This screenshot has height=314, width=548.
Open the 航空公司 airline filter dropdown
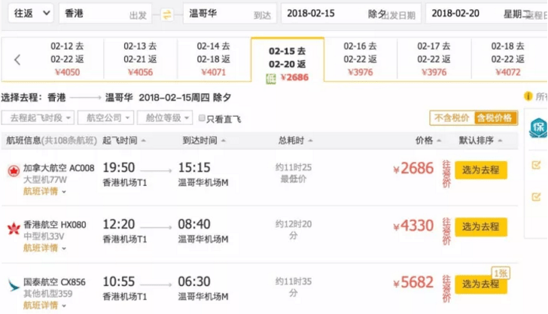pos(105,117)
